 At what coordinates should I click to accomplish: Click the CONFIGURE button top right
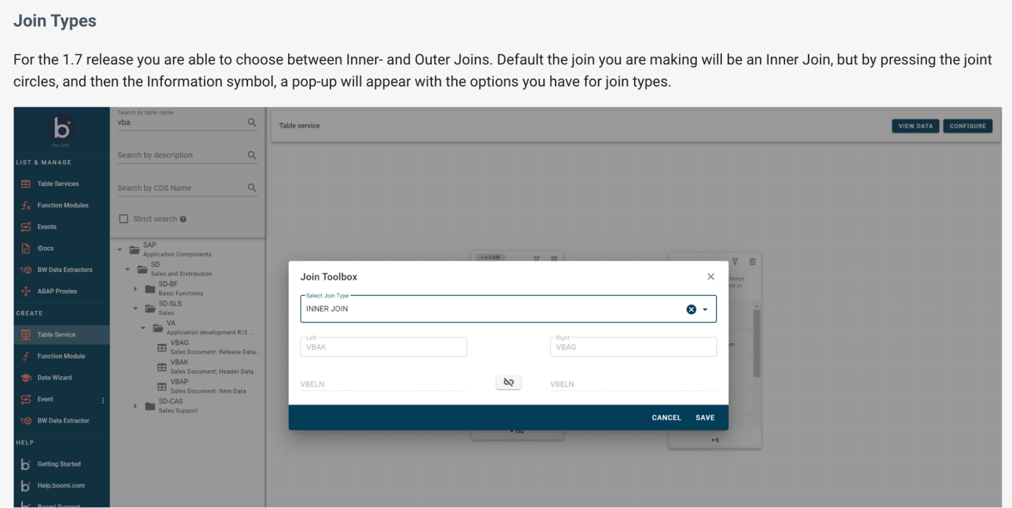click(x=967, y=125)
